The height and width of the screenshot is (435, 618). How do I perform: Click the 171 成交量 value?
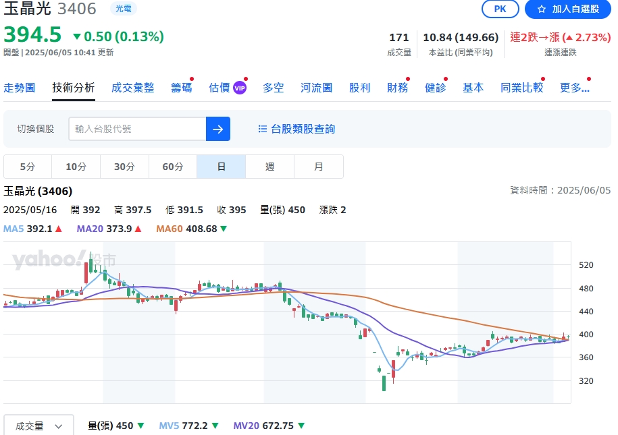point(399,37)
